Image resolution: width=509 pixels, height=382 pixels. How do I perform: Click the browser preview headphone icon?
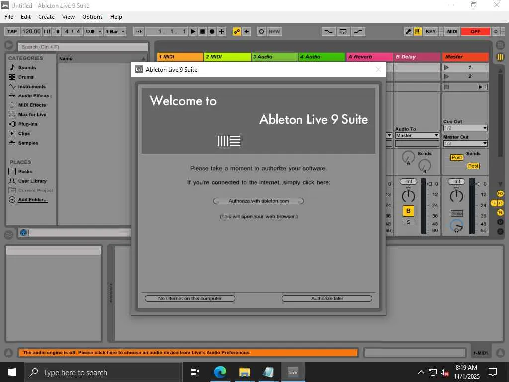coord(23,232)
